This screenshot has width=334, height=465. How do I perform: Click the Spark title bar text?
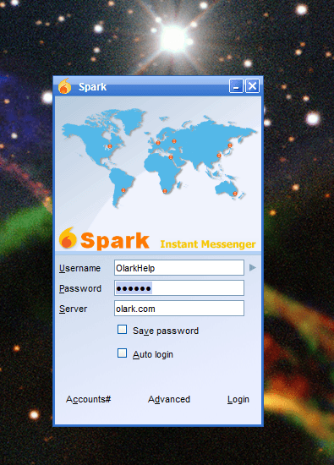coord(92,87)
